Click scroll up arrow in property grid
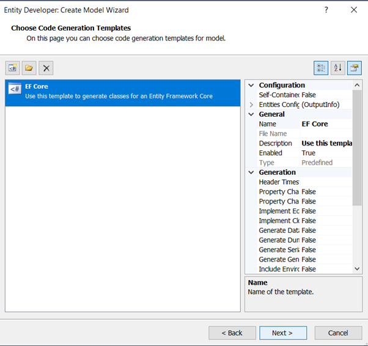 click(x=357, y=85)
